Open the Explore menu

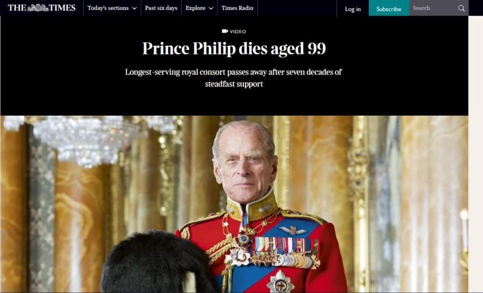pos(199,8)
